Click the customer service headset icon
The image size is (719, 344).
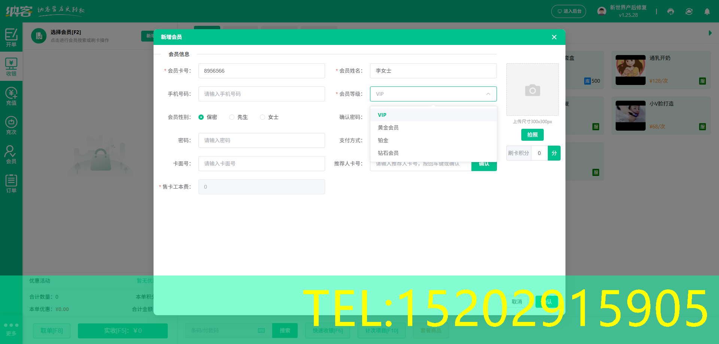coord(670,11)
